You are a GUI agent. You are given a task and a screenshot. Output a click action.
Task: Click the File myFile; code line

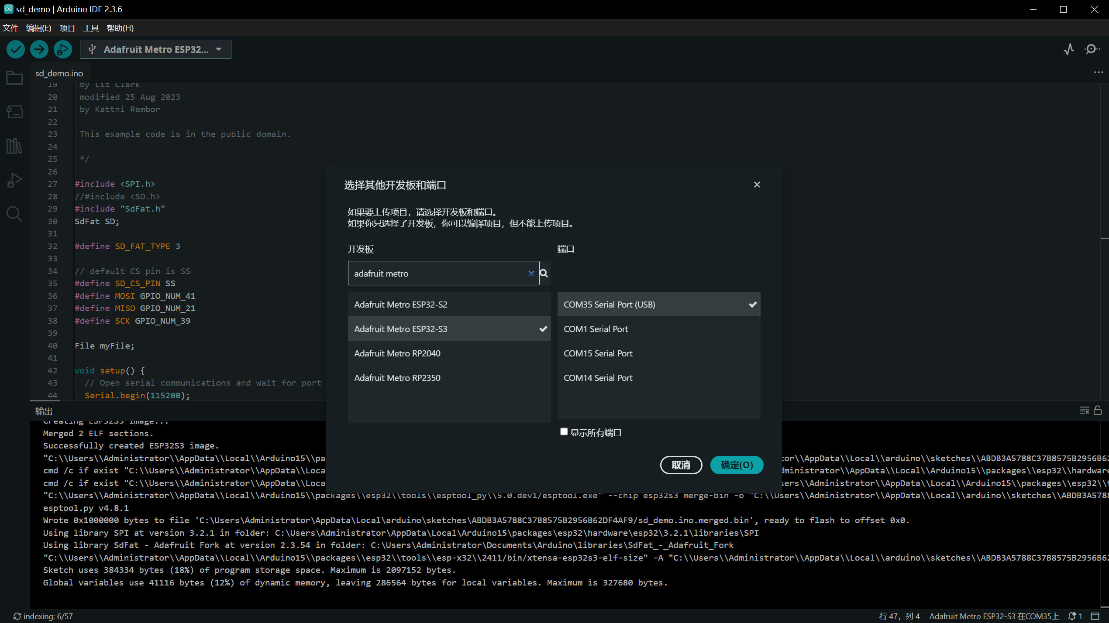pyautogui.click(x=104, y=346)
